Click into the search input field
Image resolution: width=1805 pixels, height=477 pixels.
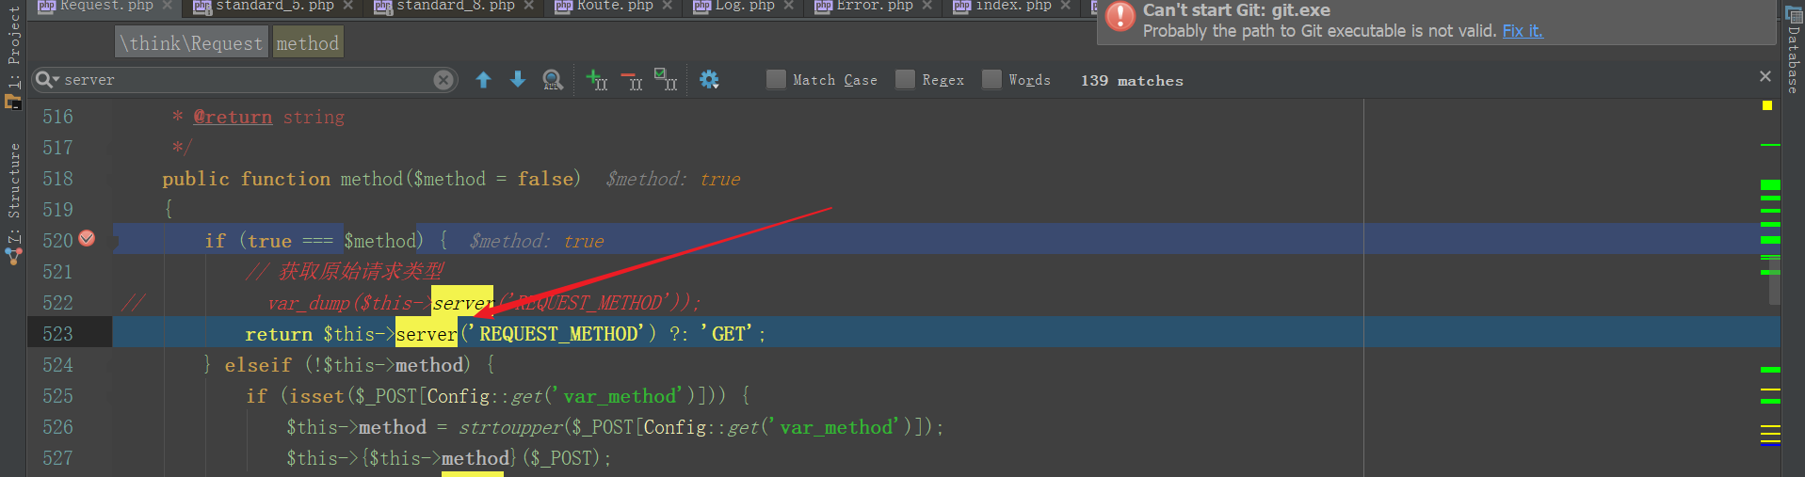(x=245, y=80)
